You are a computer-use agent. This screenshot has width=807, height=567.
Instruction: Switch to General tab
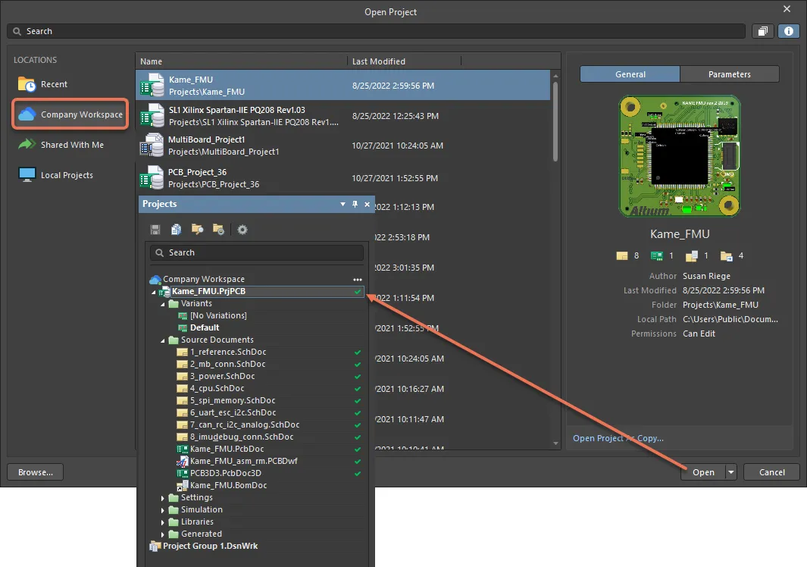coord(630,74)
